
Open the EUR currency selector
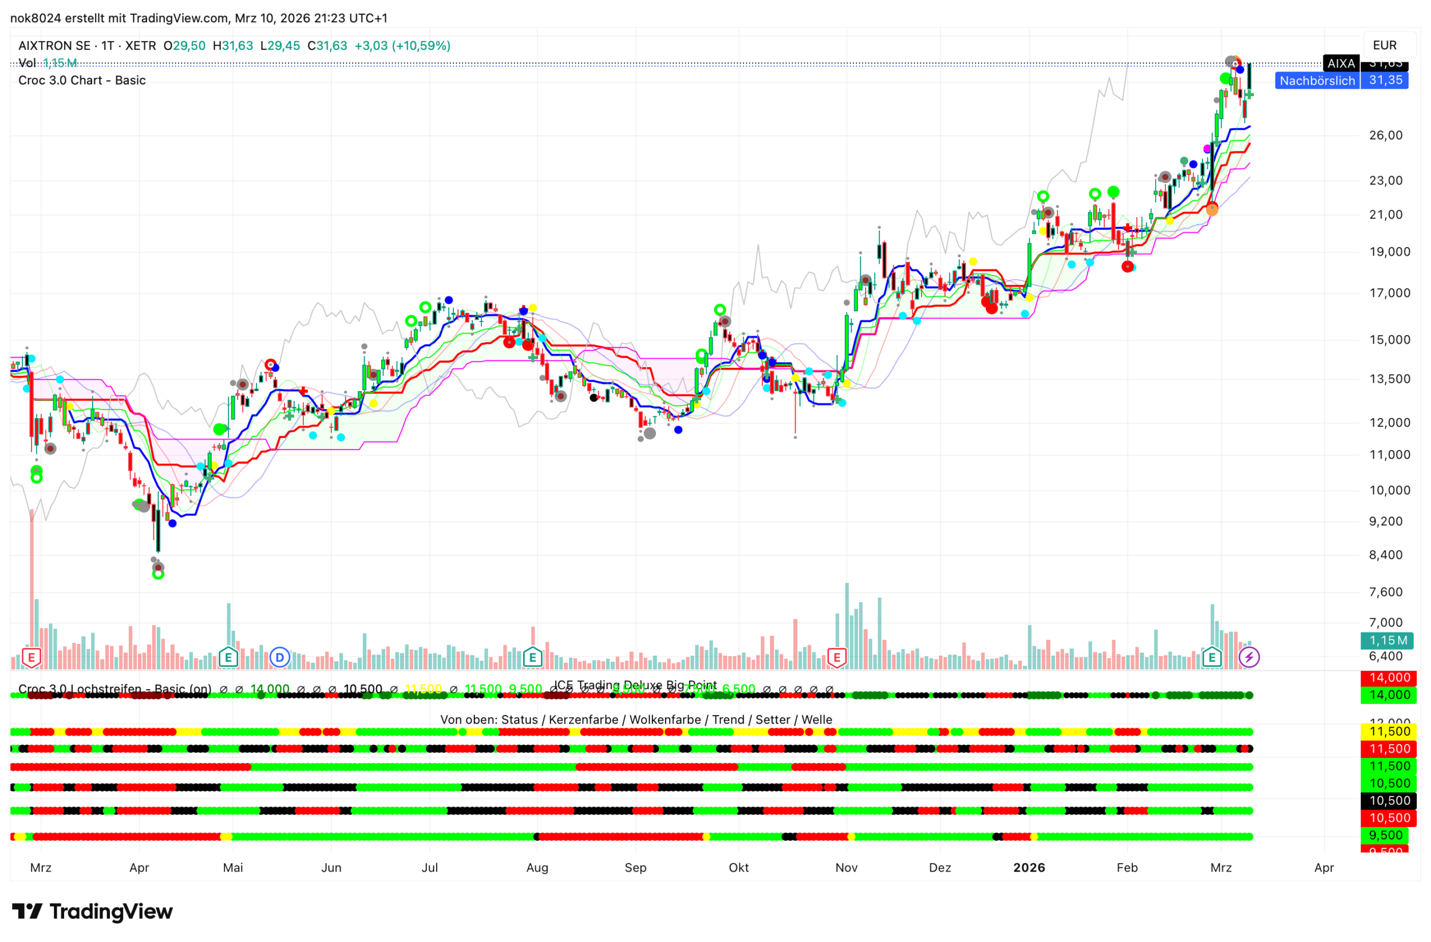pos(1384,45)
